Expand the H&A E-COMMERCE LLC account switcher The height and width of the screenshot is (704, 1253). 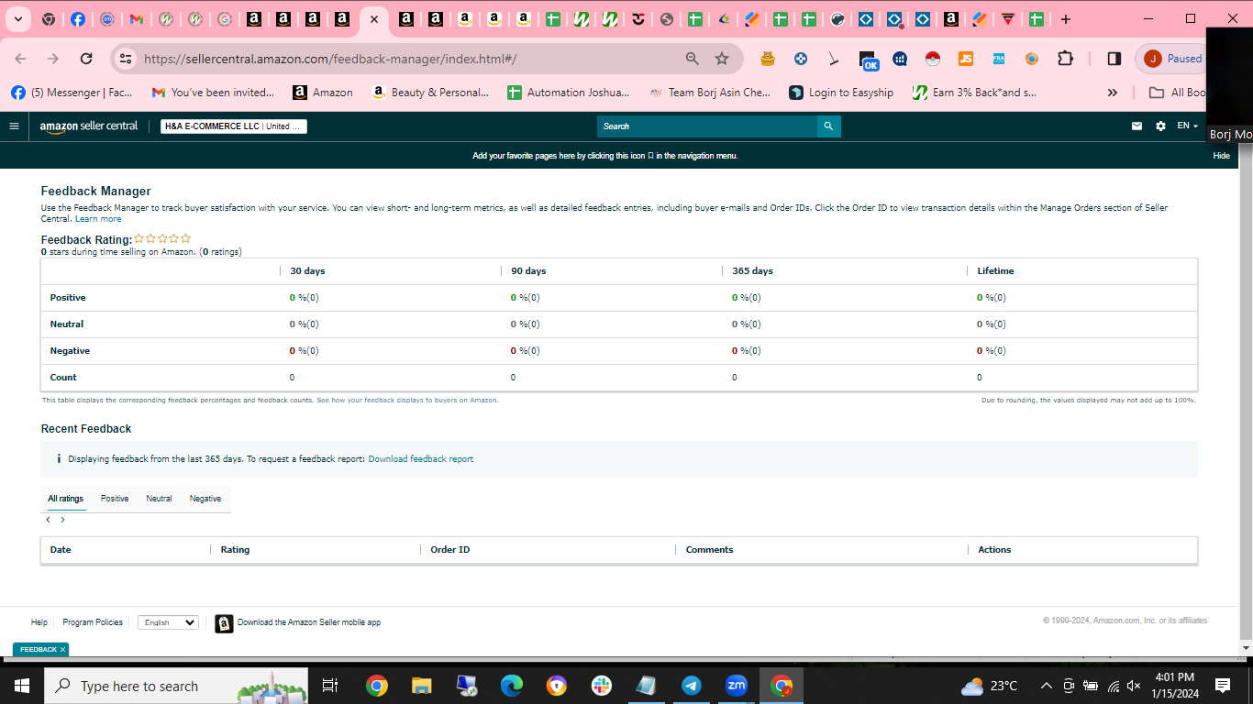point(234,126)
